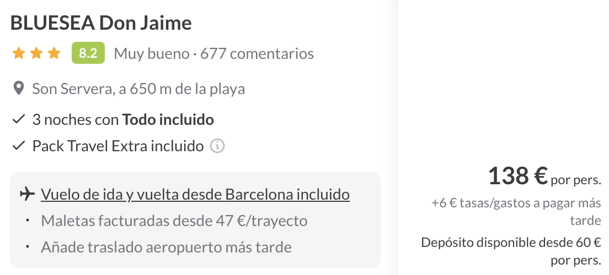The image size is (609, 275).
Task: Click Maletas facturadas desde 47 € text
Action: click(x=174, y=221)
